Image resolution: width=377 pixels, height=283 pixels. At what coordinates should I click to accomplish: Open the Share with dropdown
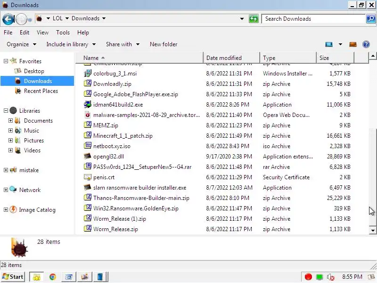coord(123,44)
